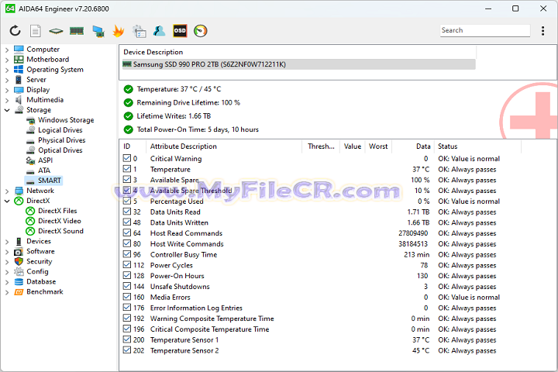This screenshot has width=558, height=372.
Task: Select the Security tree item
Action: 40,261
